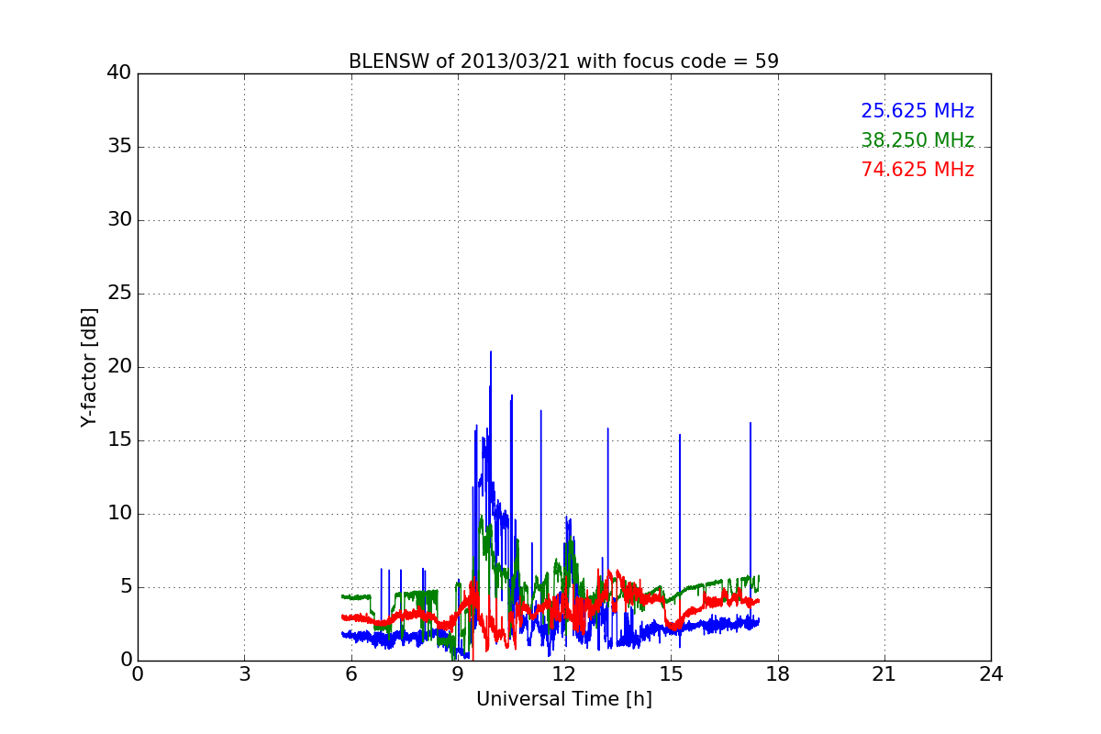Click the Universal Time [h] axis label
Screen dimensions: 1101x734
pyautogui.click(x=564, y=699)
